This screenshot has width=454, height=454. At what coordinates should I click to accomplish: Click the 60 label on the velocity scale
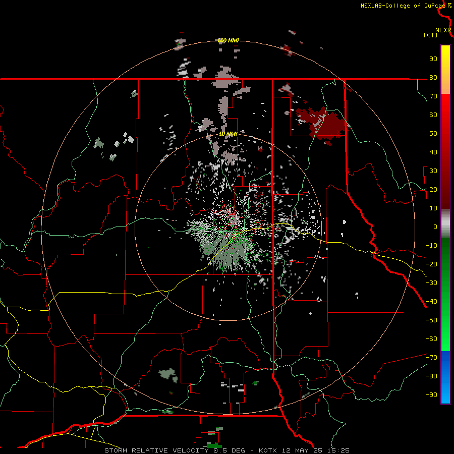coord(433,115)
